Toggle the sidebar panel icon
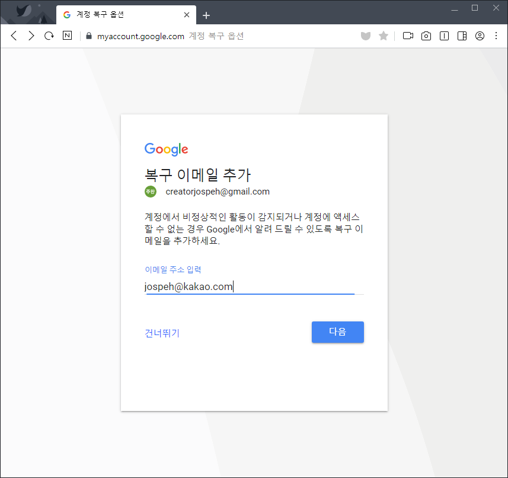The width and height of the screenshot is (508, 478). point(462,36)
